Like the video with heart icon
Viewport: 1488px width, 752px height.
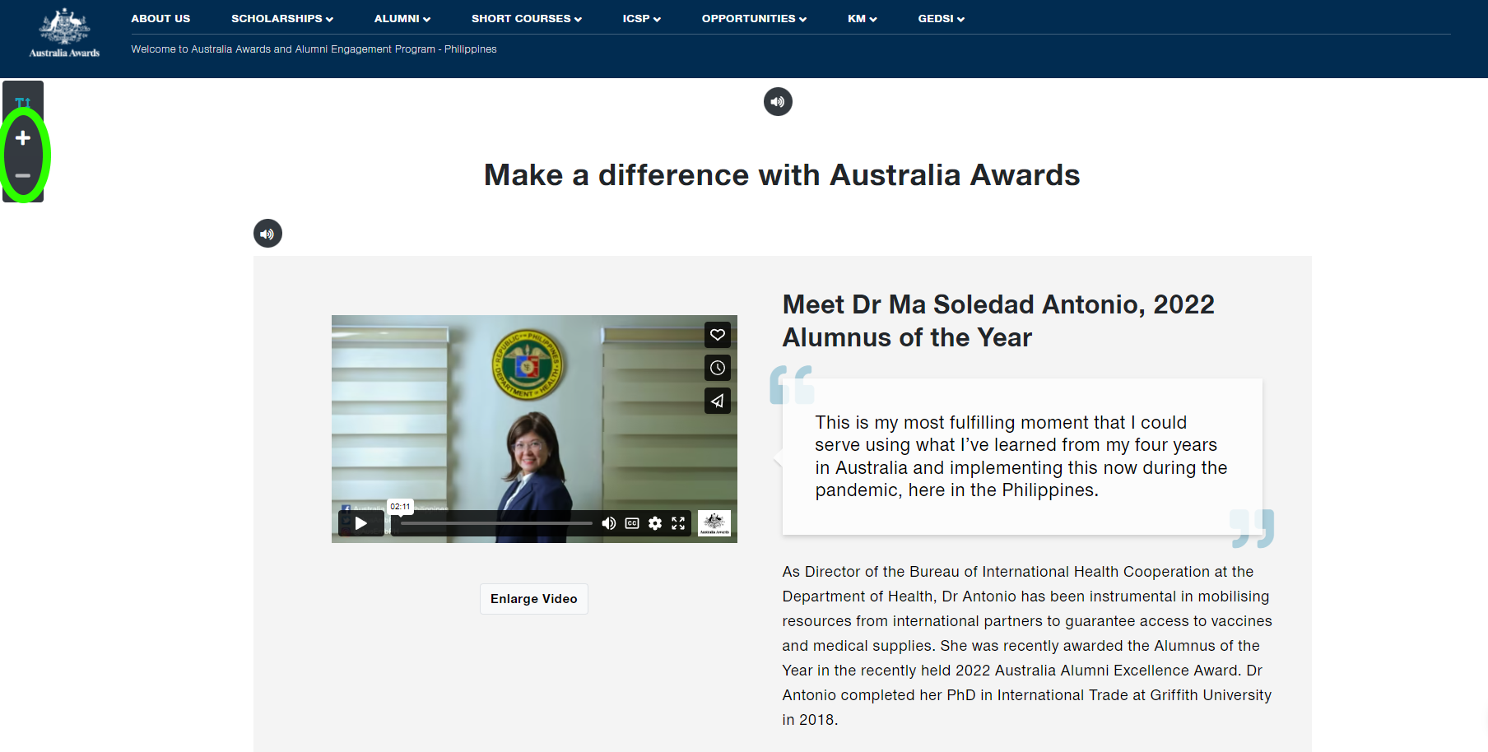(718, 335)
